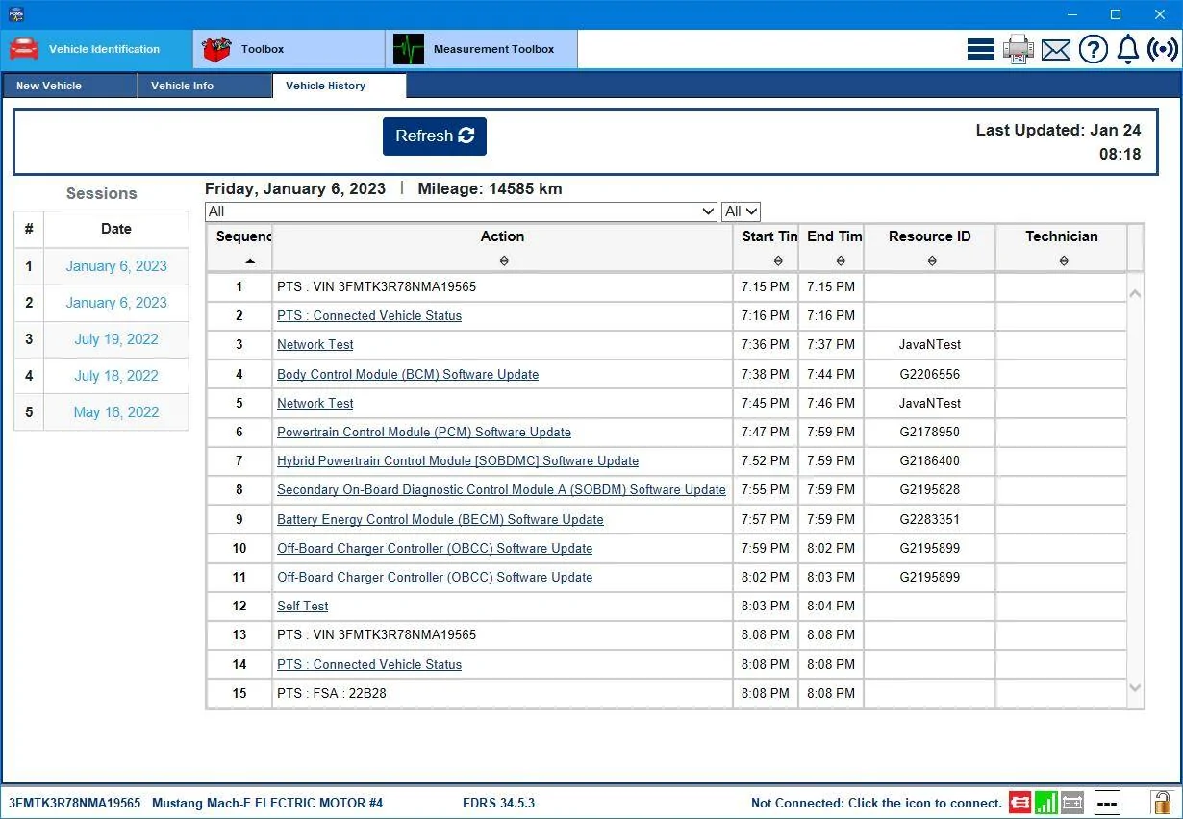The image size is (1183, 819).
Task: Click the Not Connected status message
Action: point(876,803)
